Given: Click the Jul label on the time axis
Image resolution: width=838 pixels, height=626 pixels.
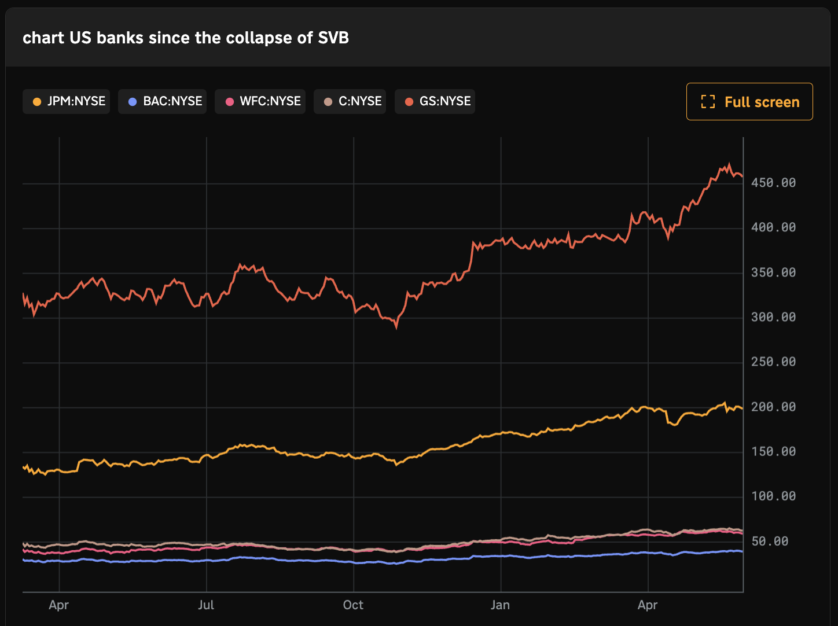Looking at the screenshot, I should click(206, 605).
